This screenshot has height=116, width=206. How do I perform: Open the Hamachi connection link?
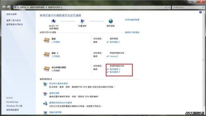114,56
